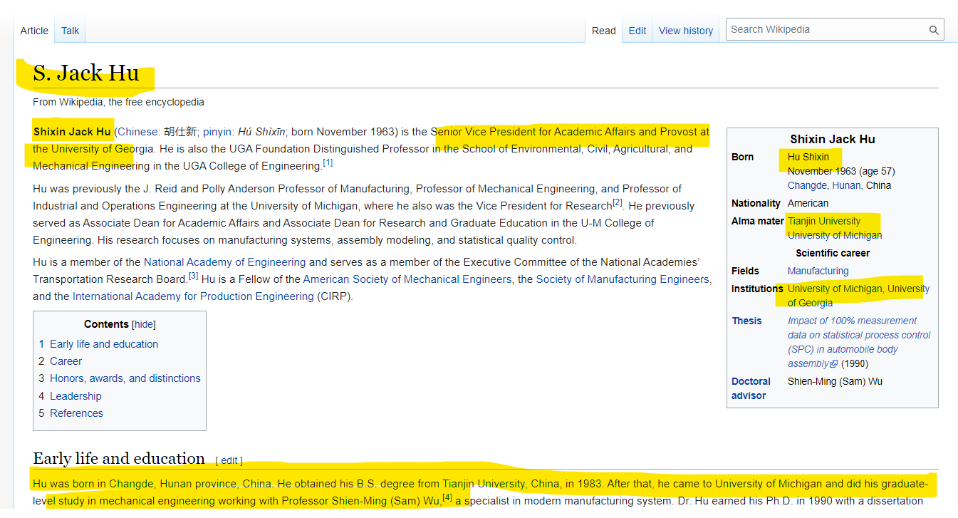Viewport: 958px width, 518px height.
Task: Click 'From Wikipedia, the free encyclopedia' tagline
Action: [118, 102]
